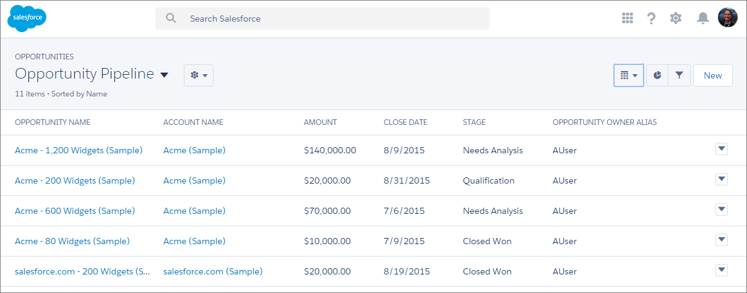Sort by the Close Date column header

tap(405, 122)
